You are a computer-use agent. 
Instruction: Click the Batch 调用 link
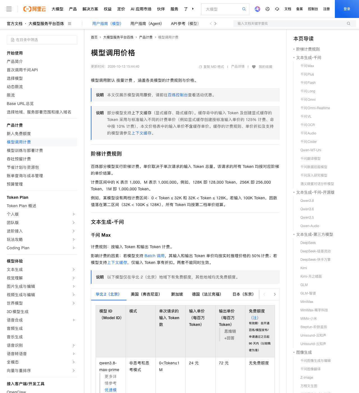[155, 256]
